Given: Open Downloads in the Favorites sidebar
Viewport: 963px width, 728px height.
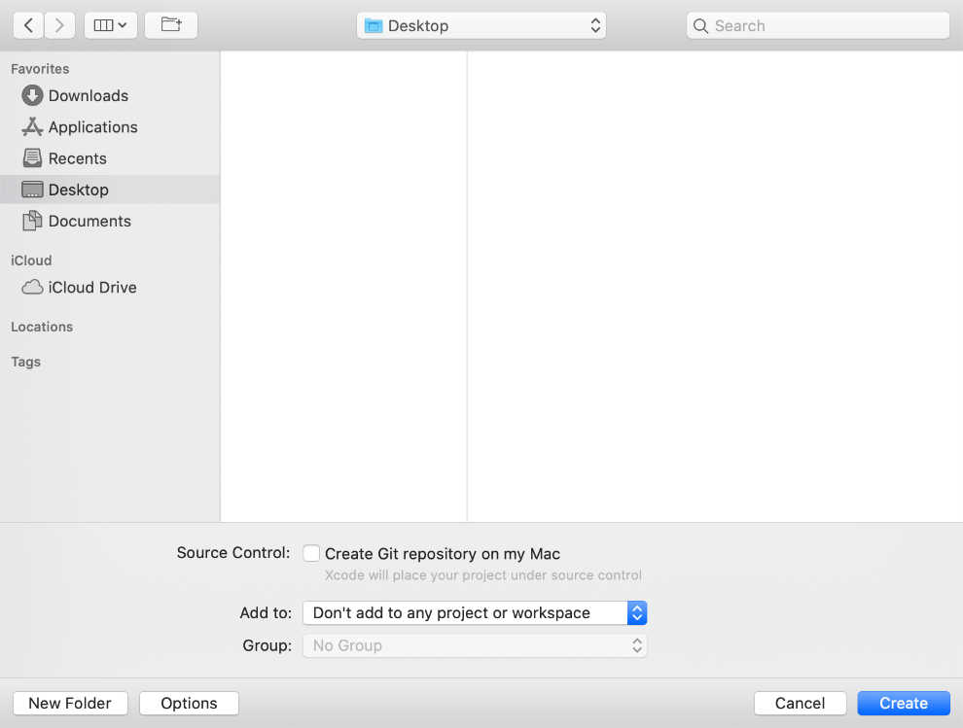Looking at the screenshot, I should 88,95.
